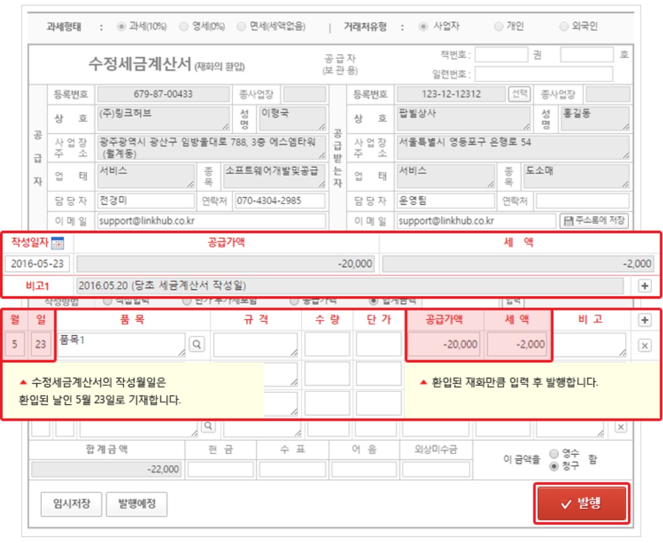Click the 현금 amount field
This screenshot has height=543, width=663.
(x=221, y=469)
